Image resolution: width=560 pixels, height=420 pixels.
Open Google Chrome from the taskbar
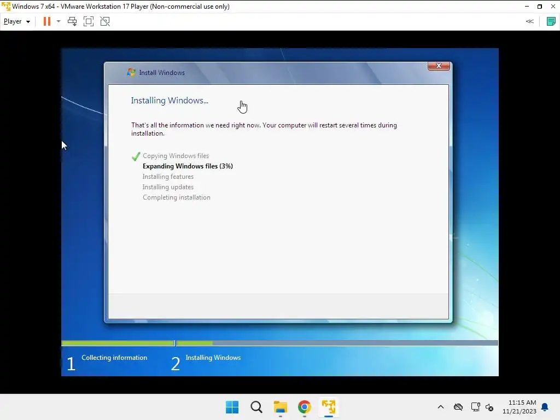pos(305,407)
